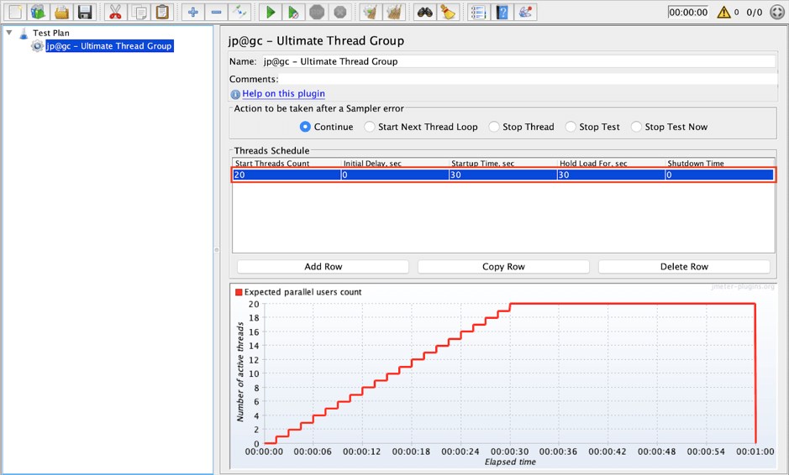This screenshot has width=789, height=475.
Task: Click the remote engines status icon
Action: coord(777,12)
